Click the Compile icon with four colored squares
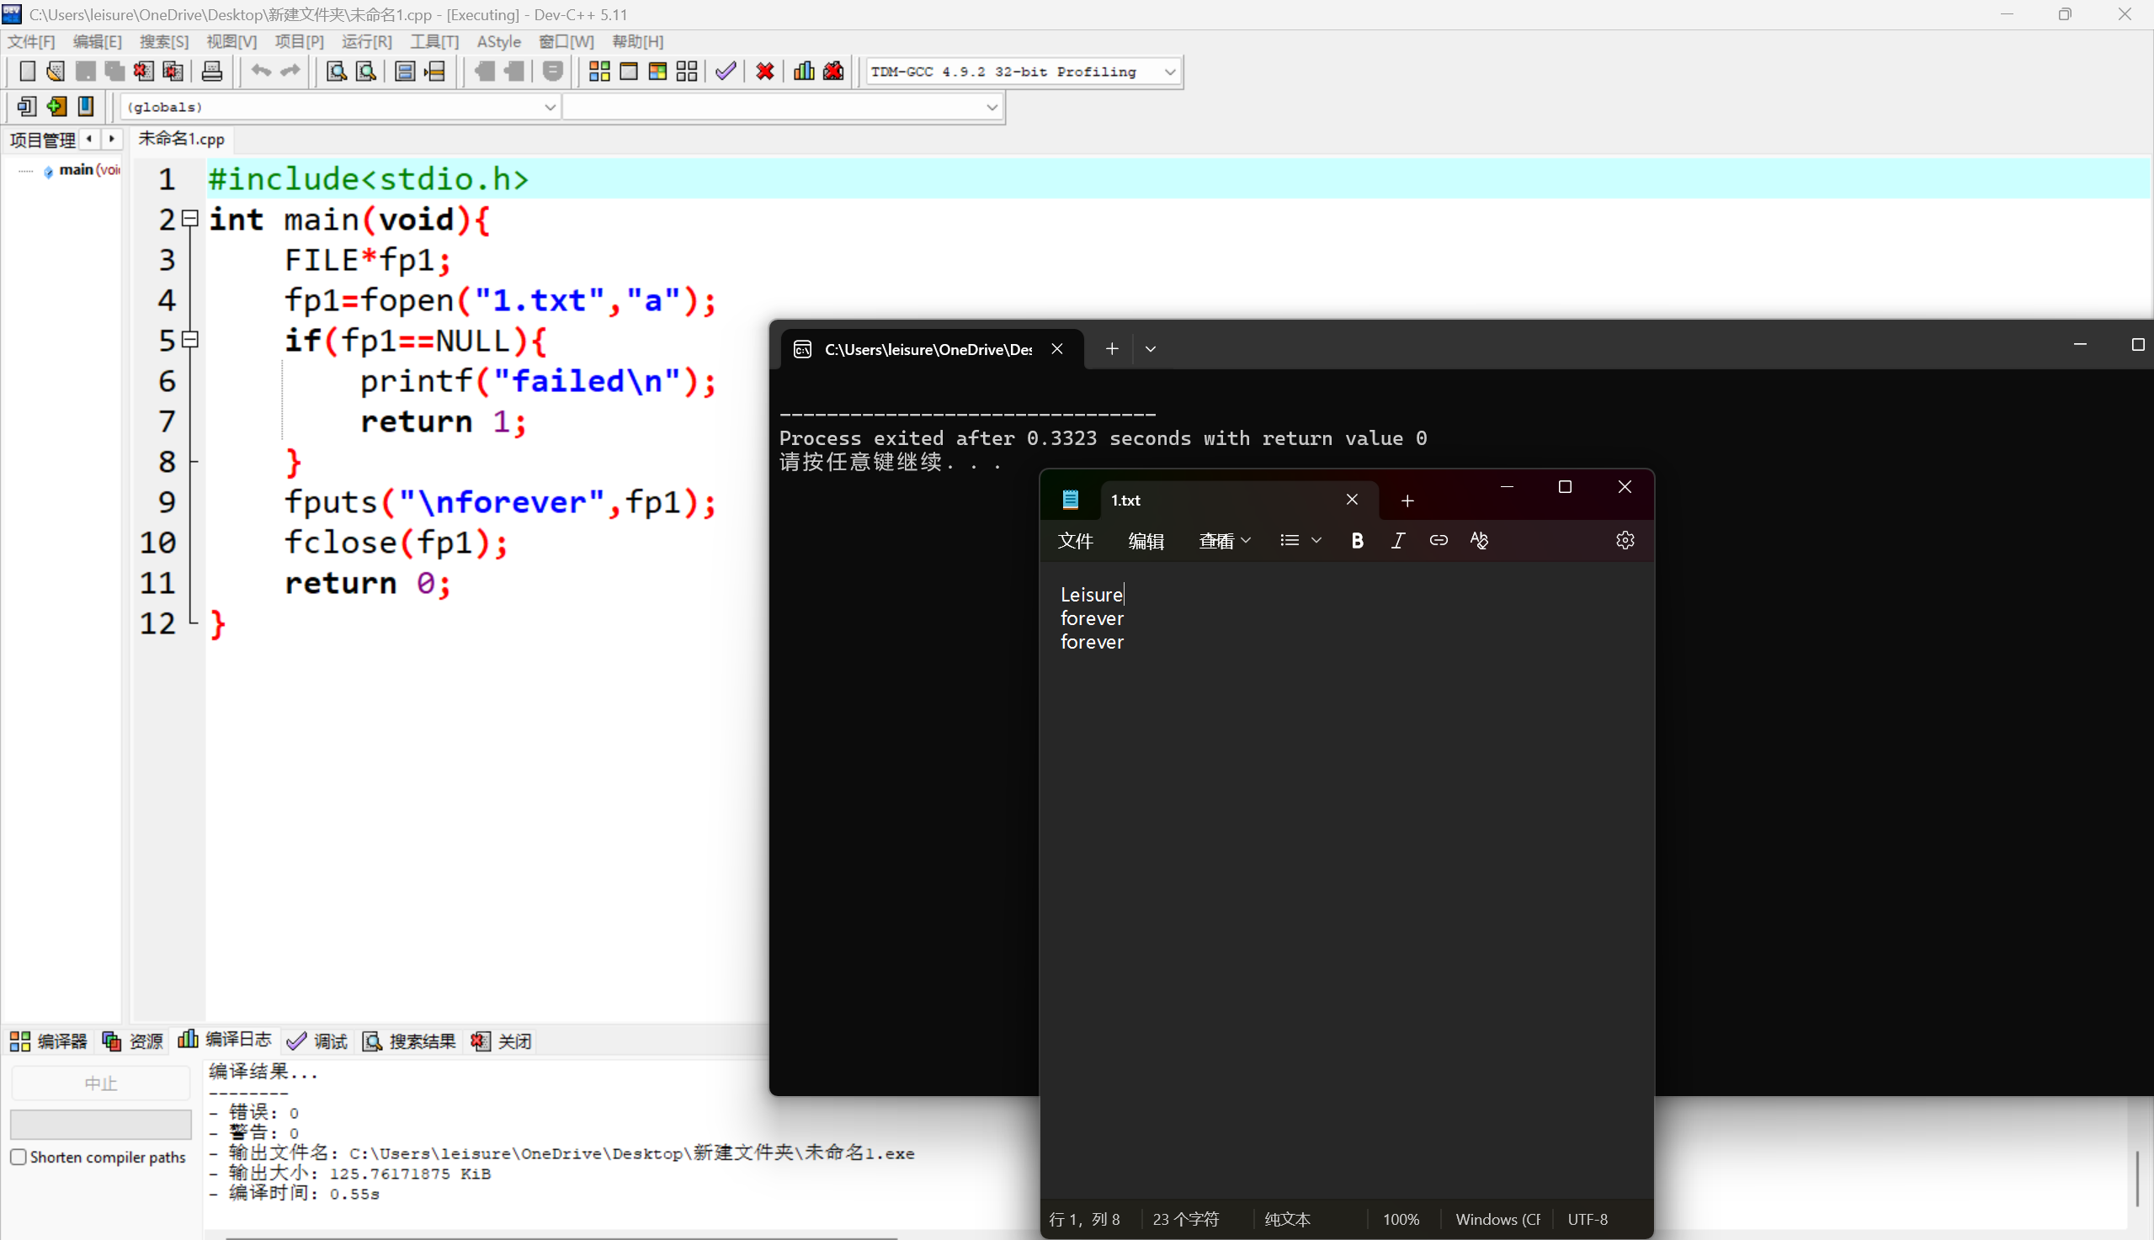This screenshot has height=1240, width=2154. click(599, 72)
